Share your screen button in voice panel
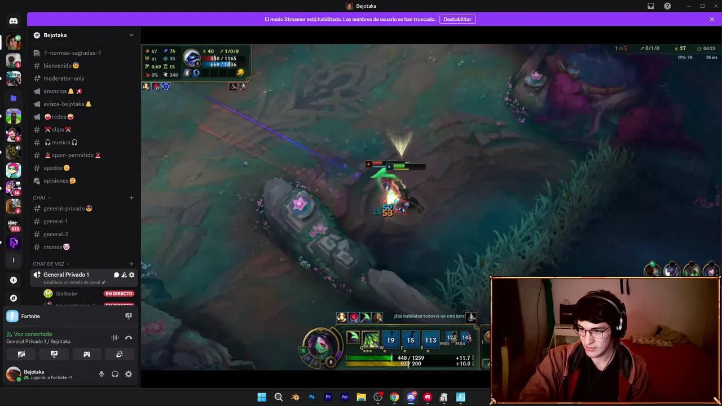 pos(54,354)
